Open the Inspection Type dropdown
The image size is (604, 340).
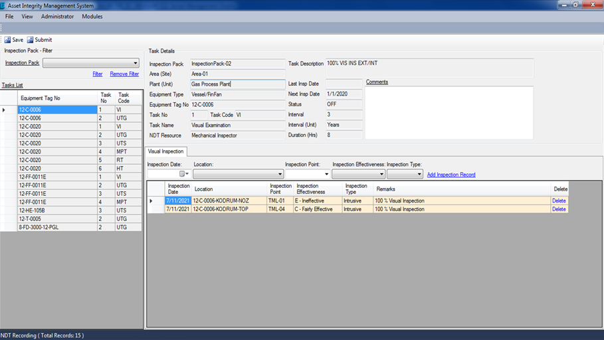419,174
